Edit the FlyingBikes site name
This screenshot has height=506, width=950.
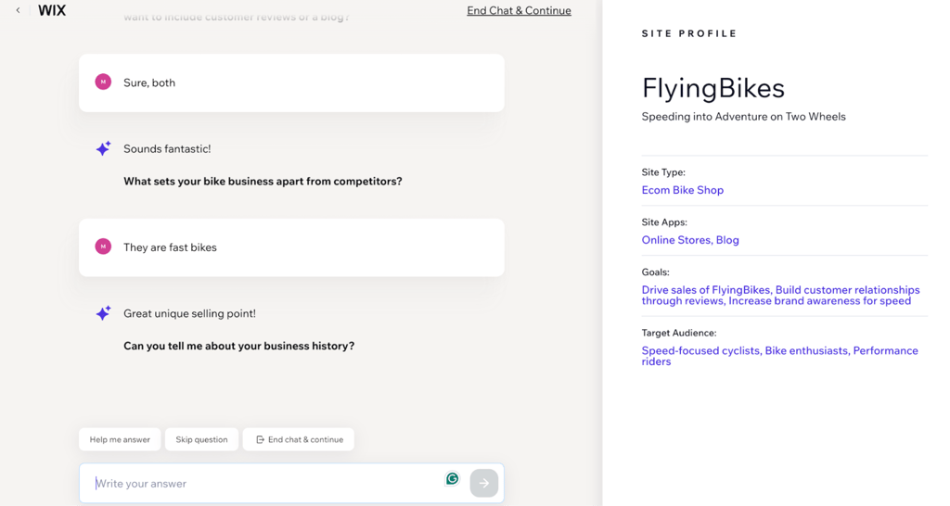tap(713, 88)
